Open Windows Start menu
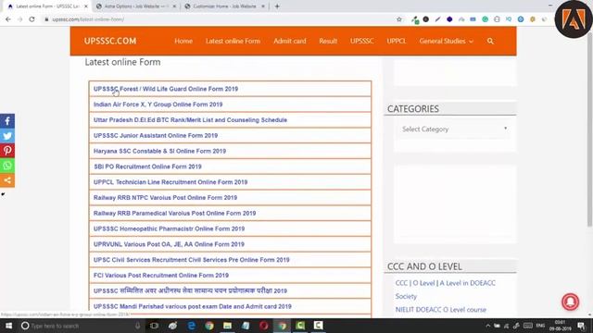Viewport: 593px width, 333px height. [8, 326]
